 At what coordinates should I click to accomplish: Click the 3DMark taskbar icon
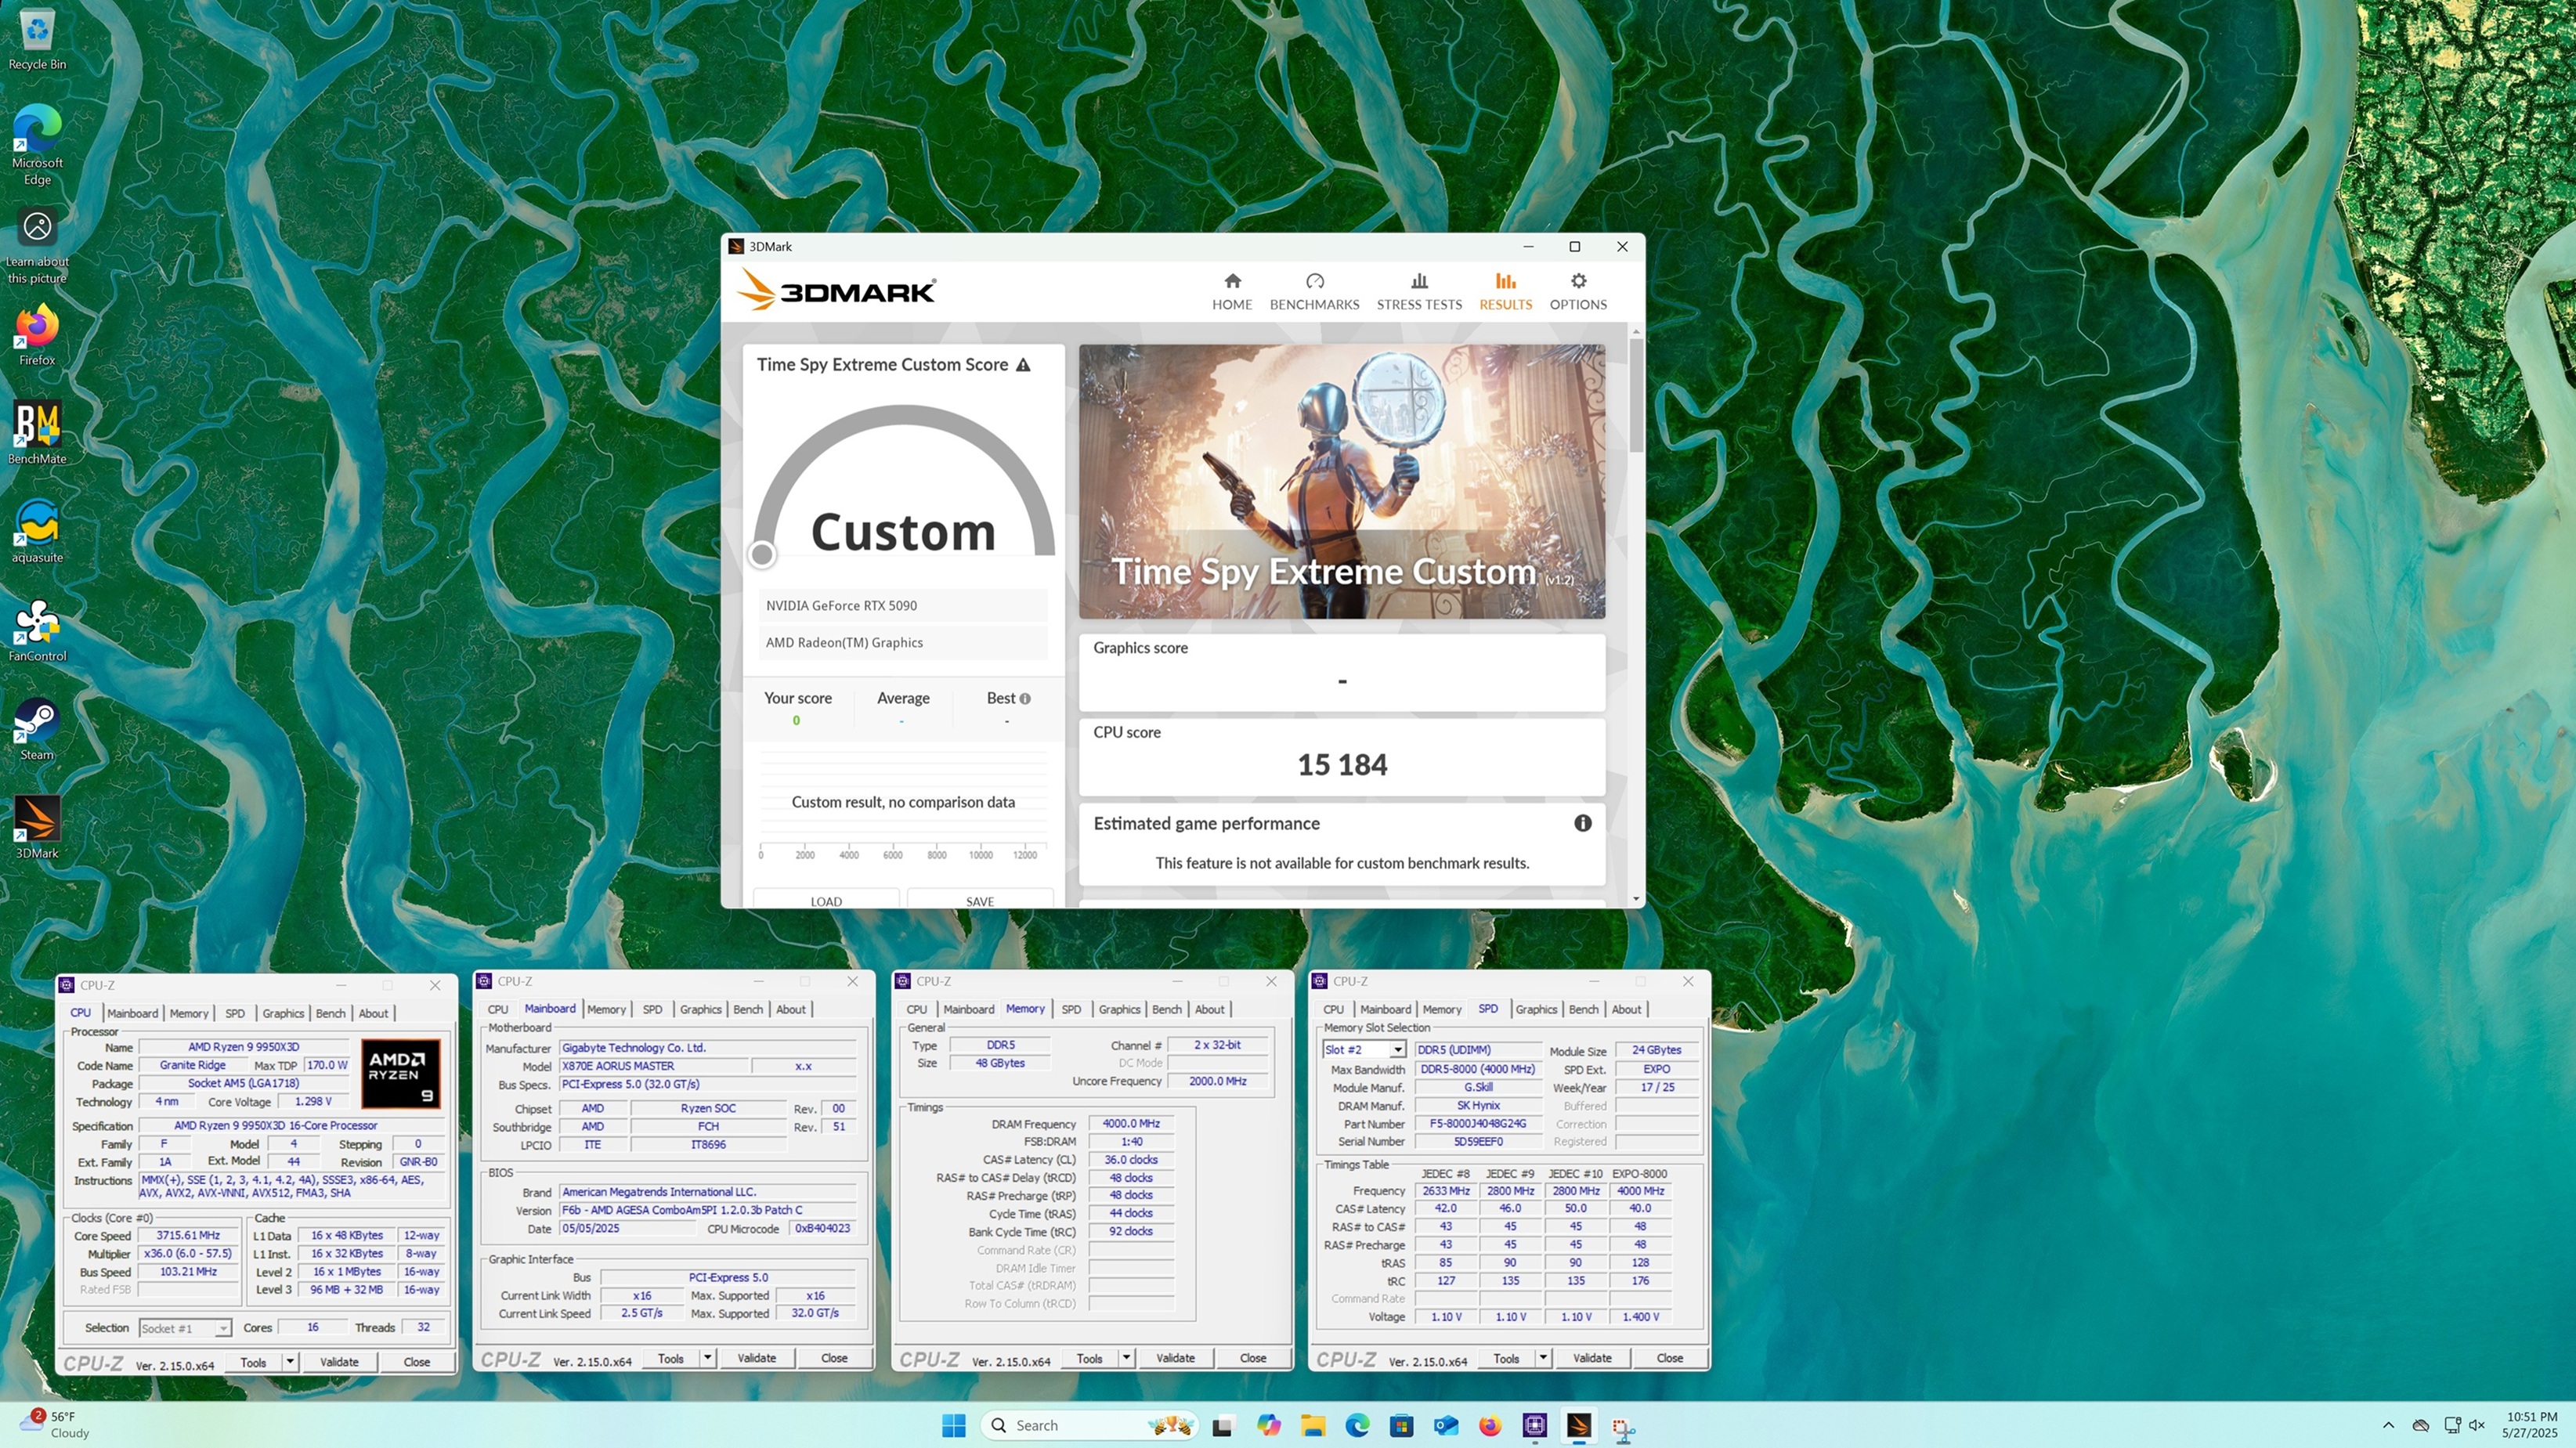[1578, 1425]
